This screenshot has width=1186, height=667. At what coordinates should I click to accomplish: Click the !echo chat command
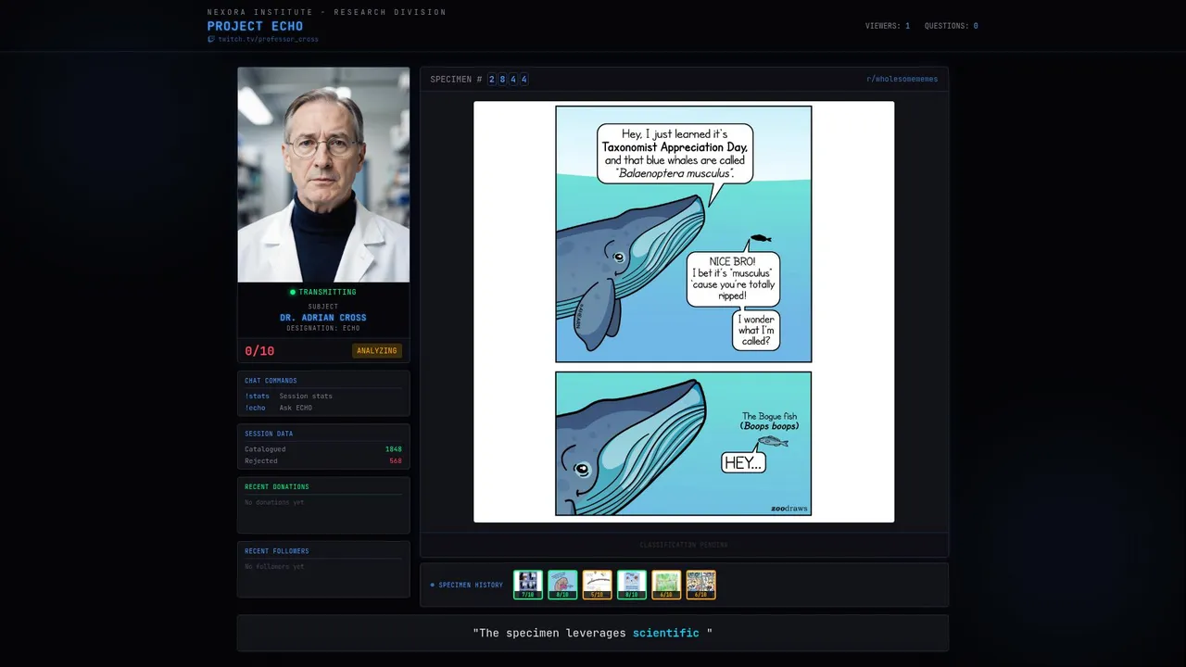click(x=255, y=408)
